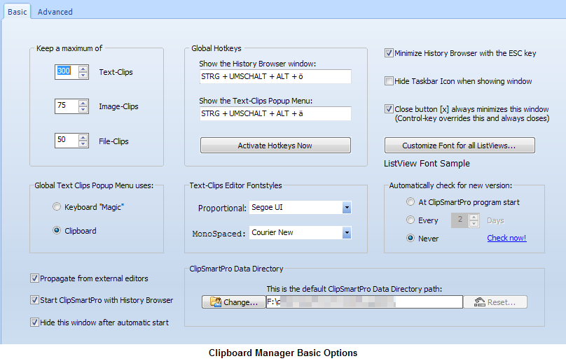The image size is (566, 361).
Task: Uncheck Propagate from external editors
Action: pos(34,278)
